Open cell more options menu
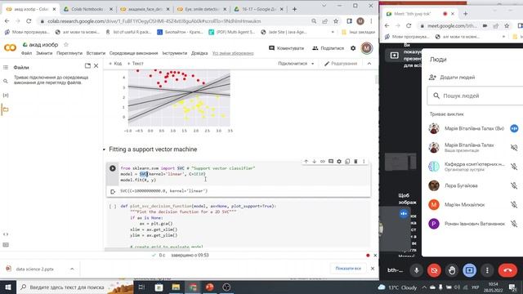523x294 pixels. [364, 162]
